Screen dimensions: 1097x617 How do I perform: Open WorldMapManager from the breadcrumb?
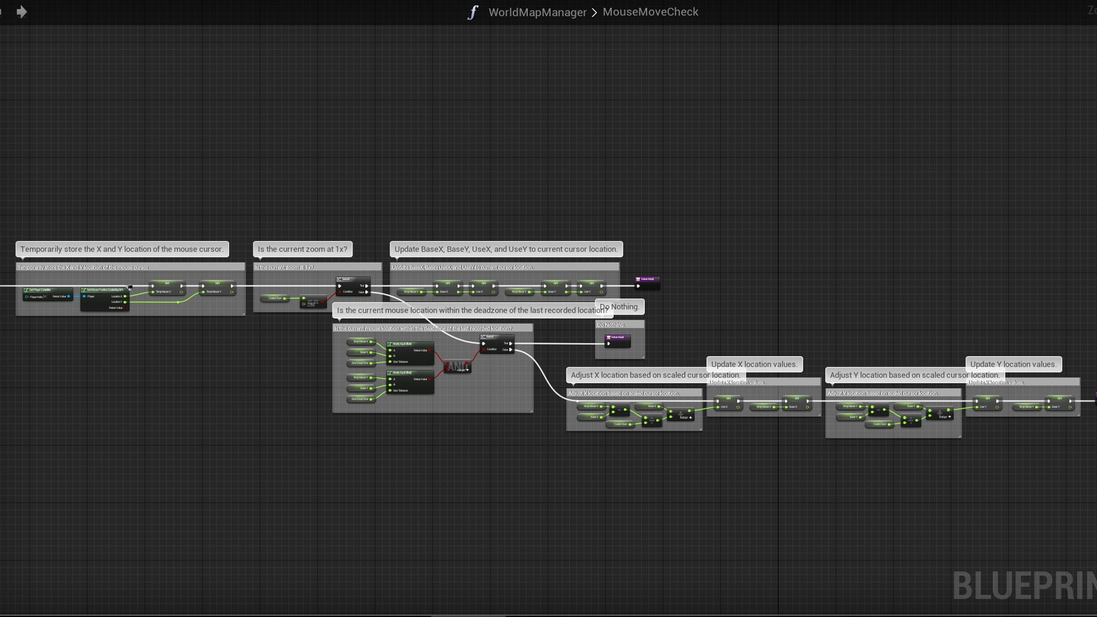pyautogui.click(x=537, y=12)
